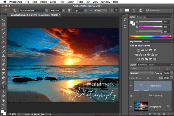Click the Brightness/Contrast adjustment icon
The width and height of the screenshot is (174, 116).
point(138,50)
